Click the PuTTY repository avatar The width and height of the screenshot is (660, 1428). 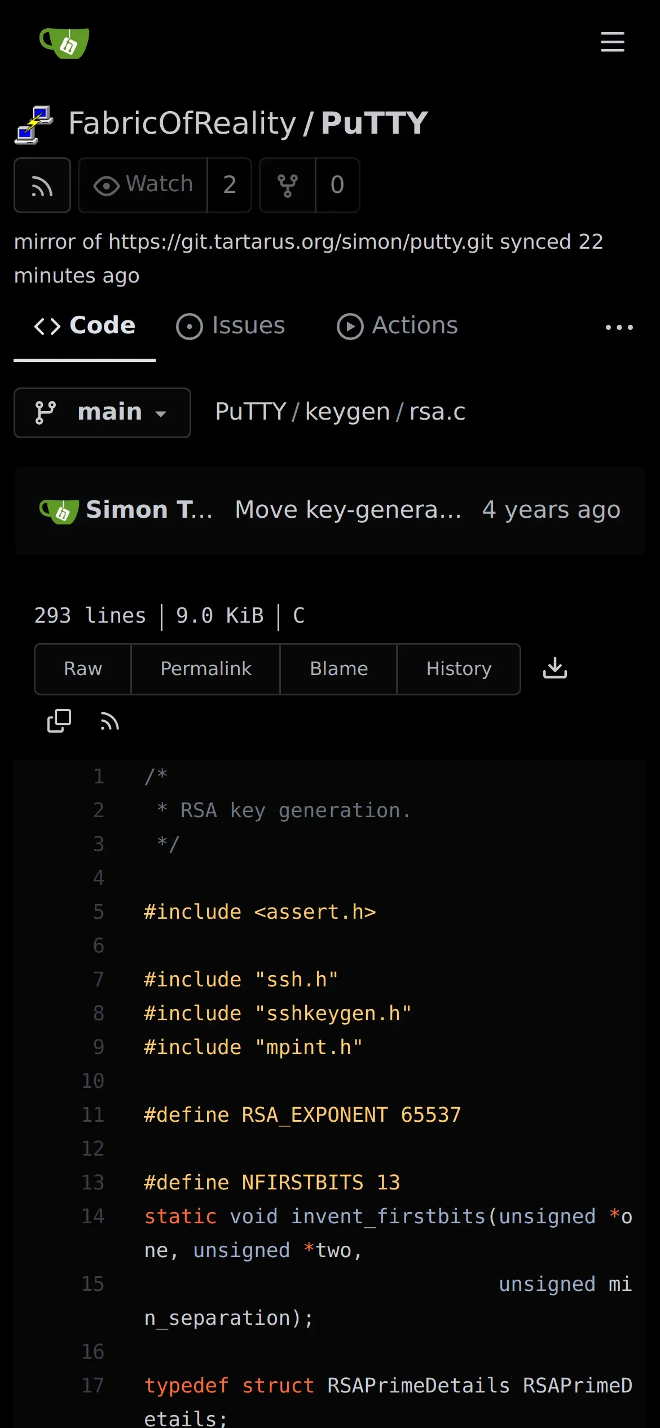[x=34, y=125]
